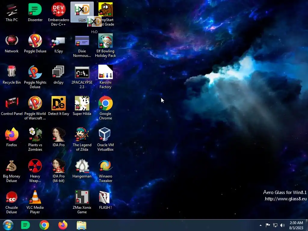Click the Karoshi Factory shortcut
The height and width of the screenshot is (231, 308).
click(106, 77)
